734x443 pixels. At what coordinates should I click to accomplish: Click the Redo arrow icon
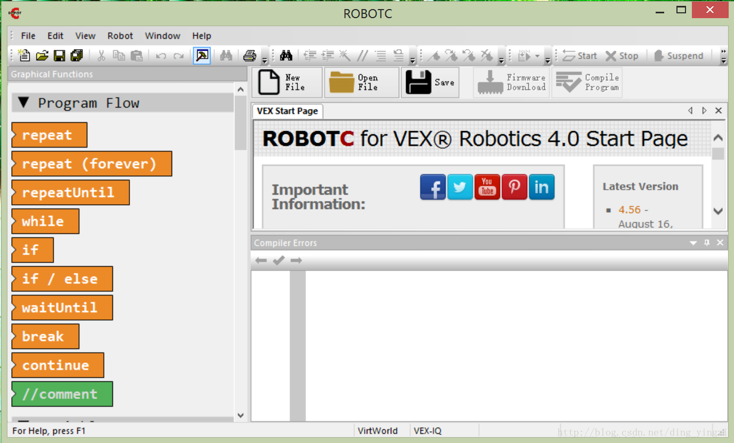(x=179, y=56)
